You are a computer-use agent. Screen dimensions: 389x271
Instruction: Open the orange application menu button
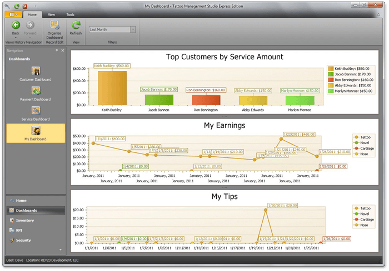[13, 14]
